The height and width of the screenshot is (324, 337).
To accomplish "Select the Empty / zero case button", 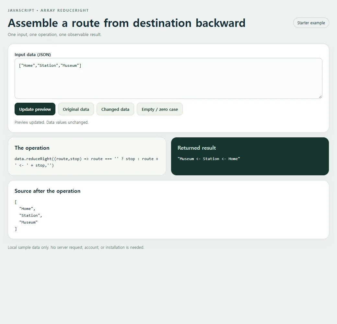I will tap(160, 109).
